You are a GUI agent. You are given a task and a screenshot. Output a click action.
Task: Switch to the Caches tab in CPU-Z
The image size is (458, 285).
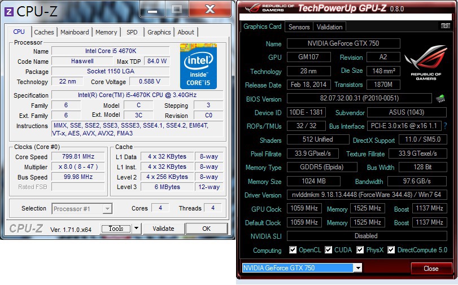point(44,32)
